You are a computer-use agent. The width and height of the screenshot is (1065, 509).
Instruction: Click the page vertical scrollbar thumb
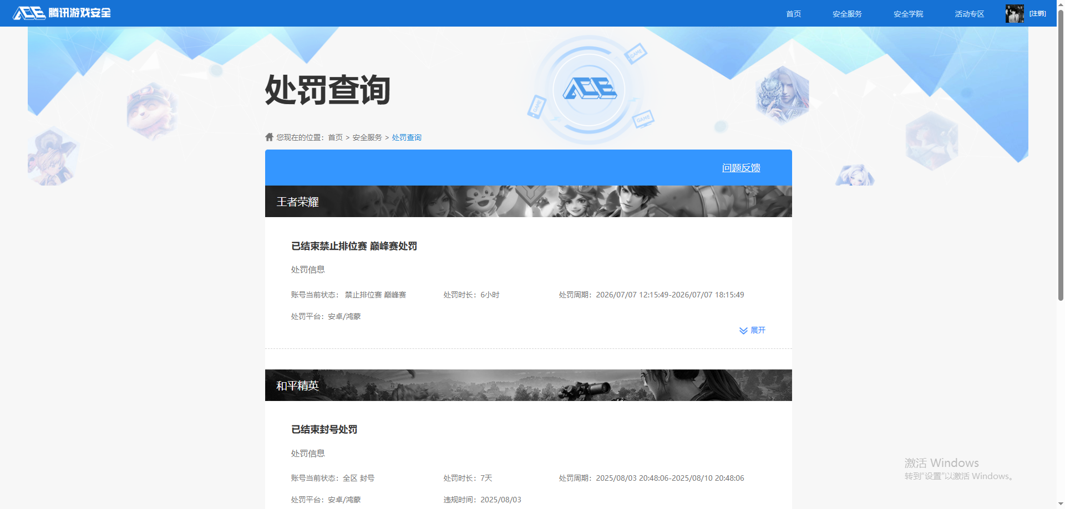point(1061,155)
